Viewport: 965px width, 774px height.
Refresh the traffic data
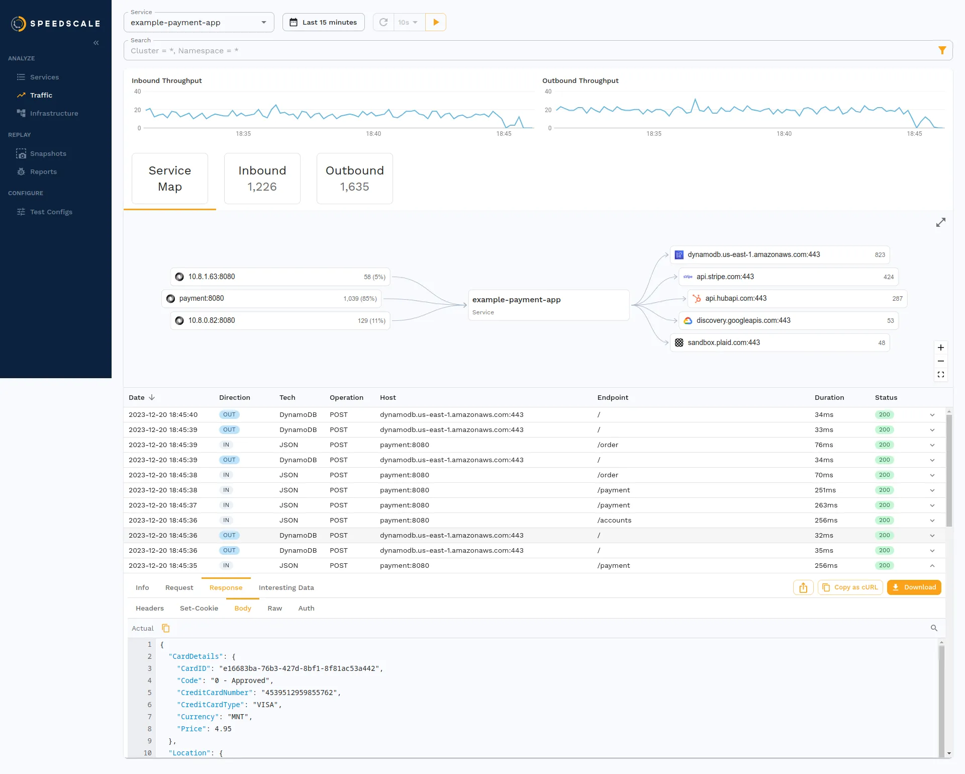383,22
